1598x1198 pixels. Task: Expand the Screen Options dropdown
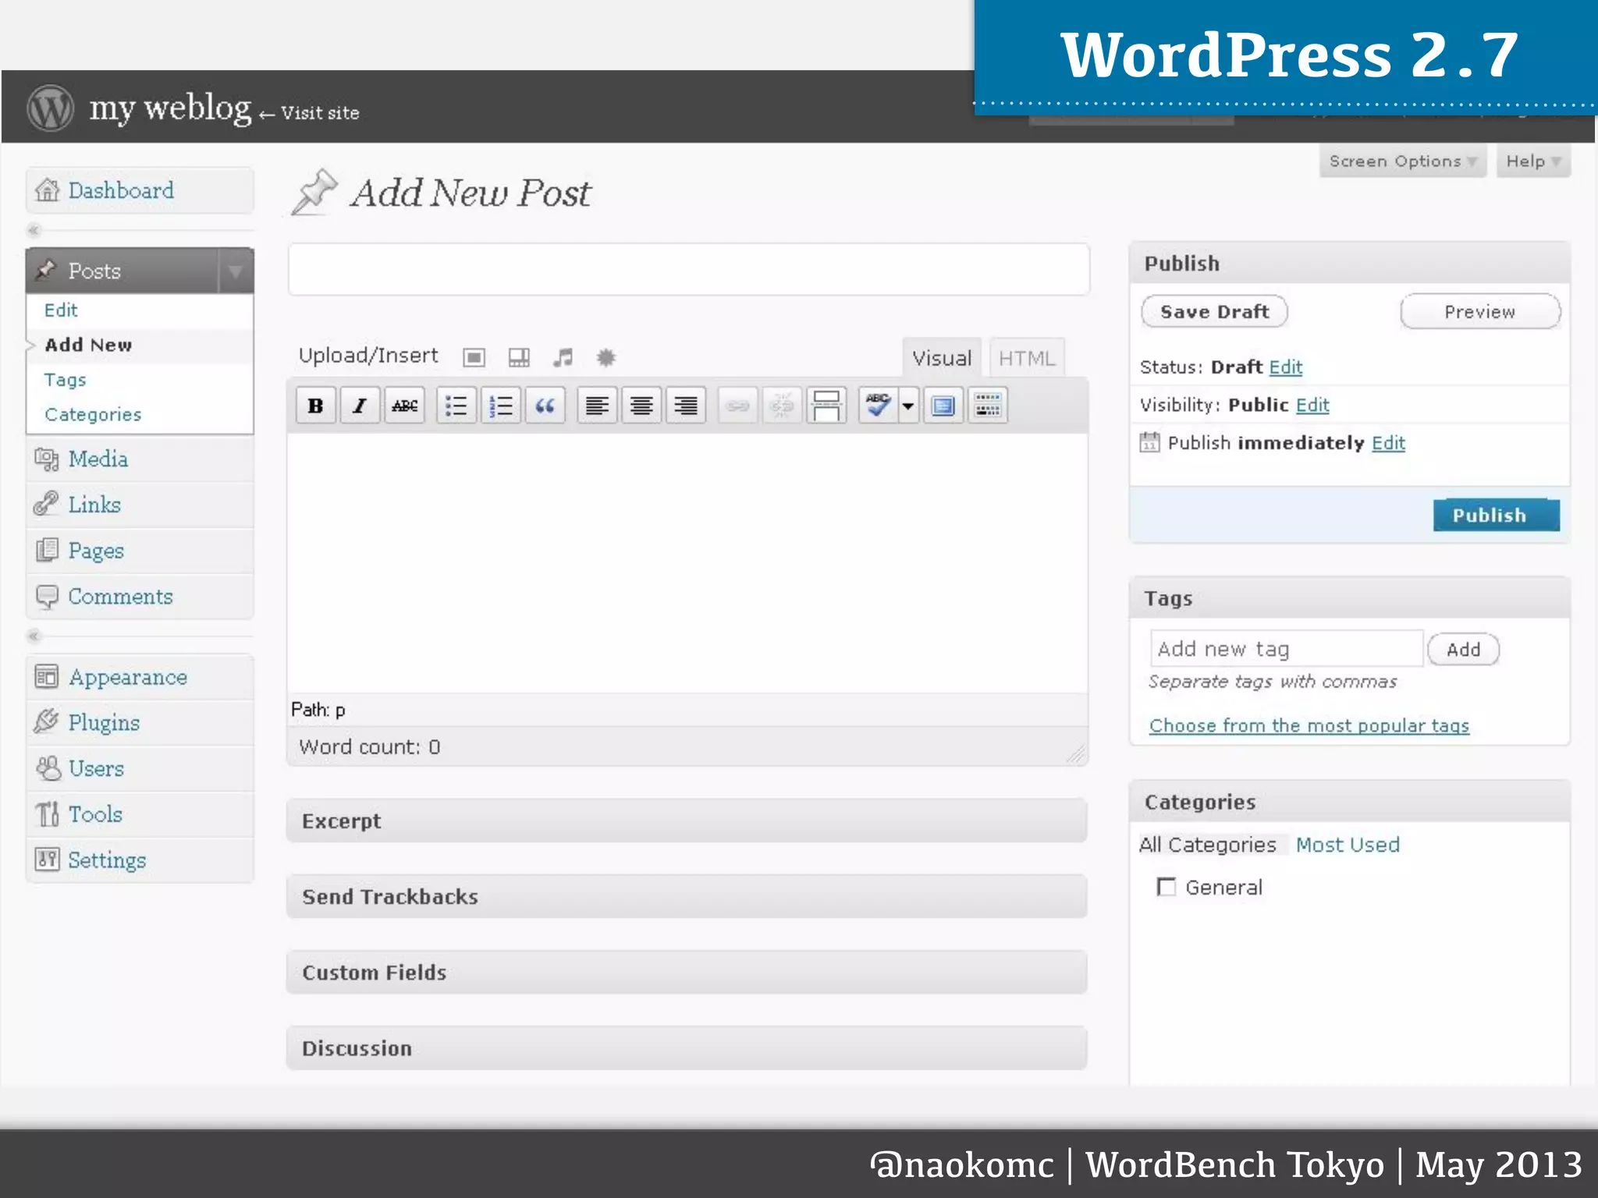1402,161
